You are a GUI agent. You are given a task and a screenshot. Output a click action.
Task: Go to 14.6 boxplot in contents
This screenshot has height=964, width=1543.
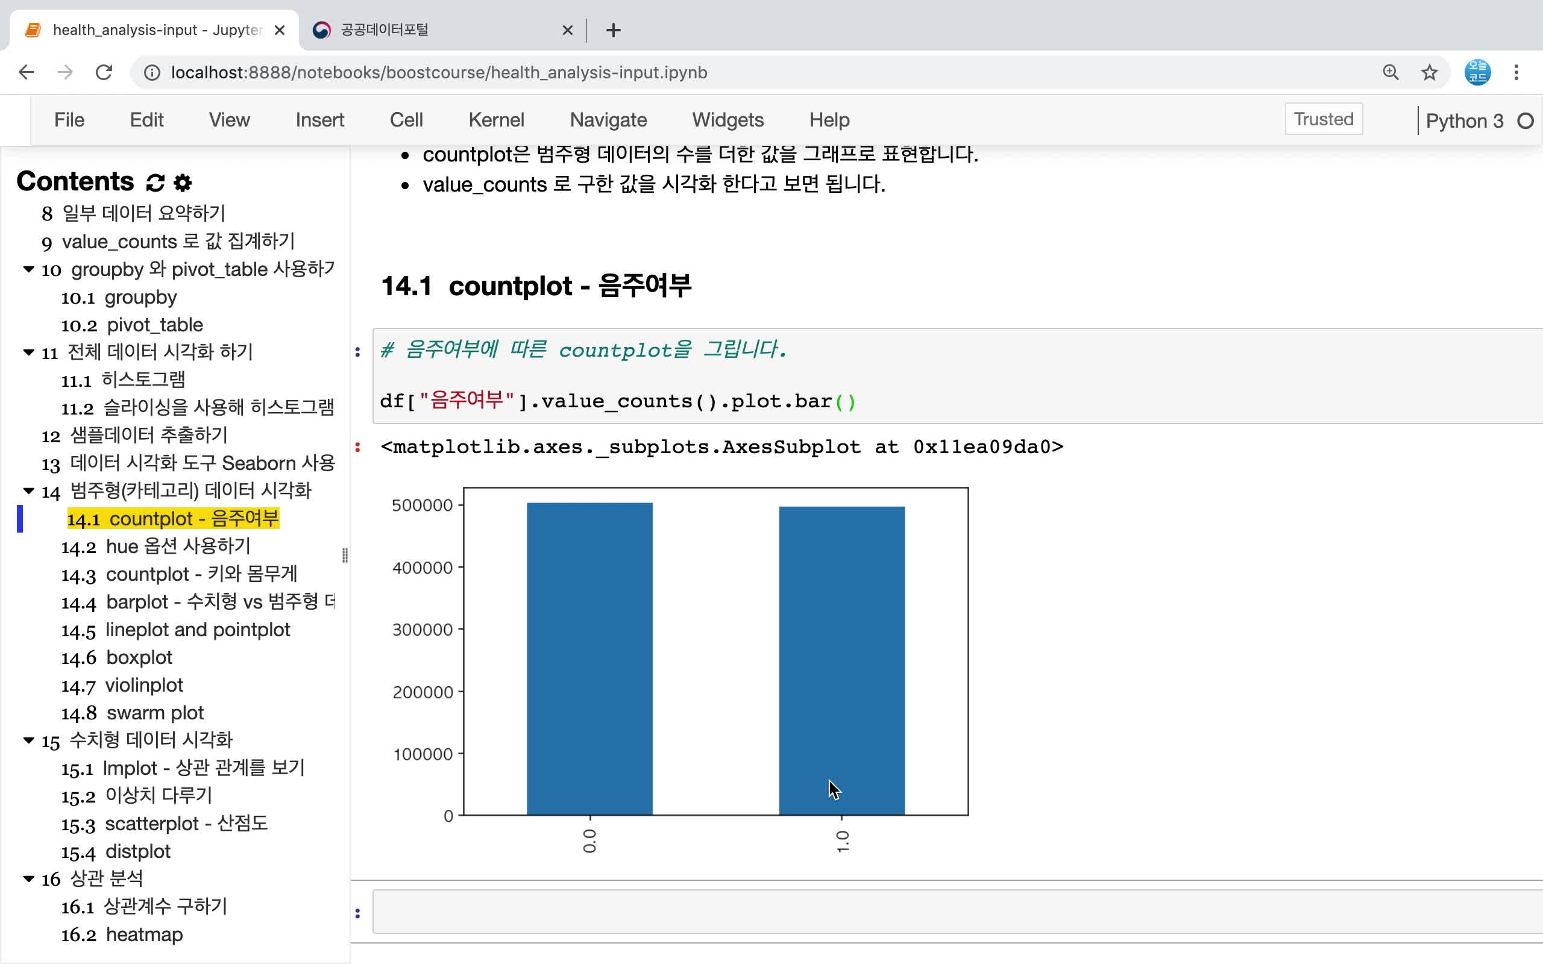click(x=139, y=657)
